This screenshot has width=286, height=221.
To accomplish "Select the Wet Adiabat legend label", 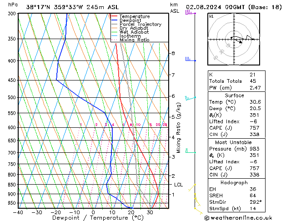I will tap(134, 32).
